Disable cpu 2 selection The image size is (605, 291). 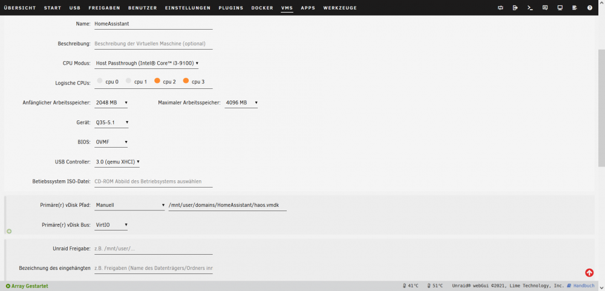pyautogui.click(x=157, y=81)
